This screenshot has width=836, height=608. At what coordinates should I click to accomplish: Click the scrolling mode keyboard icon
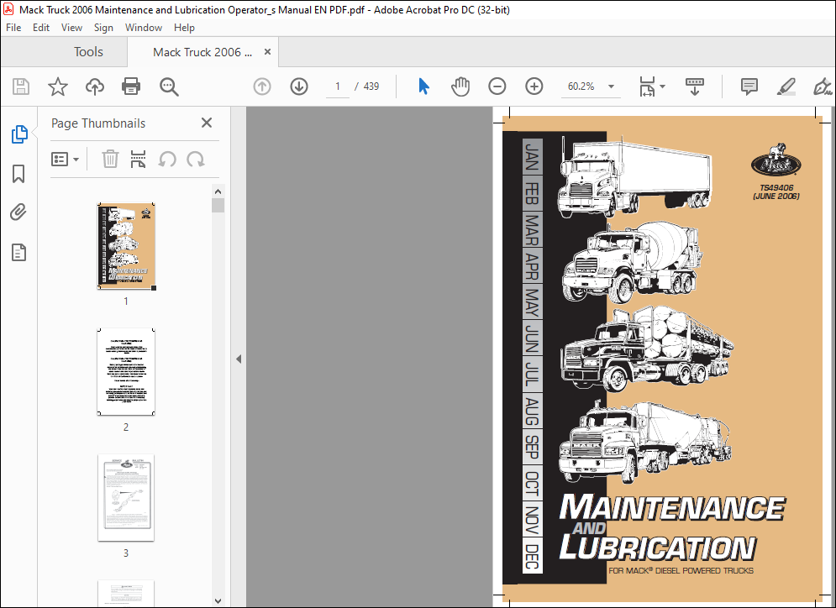pos(695,86)
